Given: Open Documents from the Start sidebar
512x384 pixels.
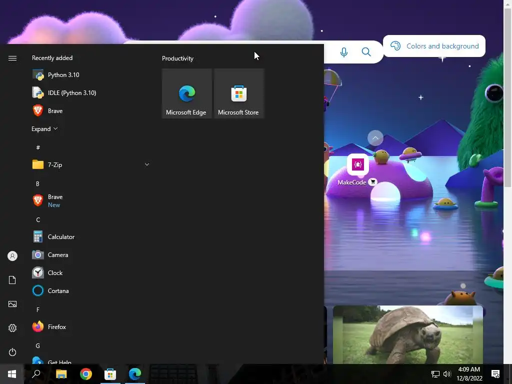Looking at the screenshot, I should 12,280.
